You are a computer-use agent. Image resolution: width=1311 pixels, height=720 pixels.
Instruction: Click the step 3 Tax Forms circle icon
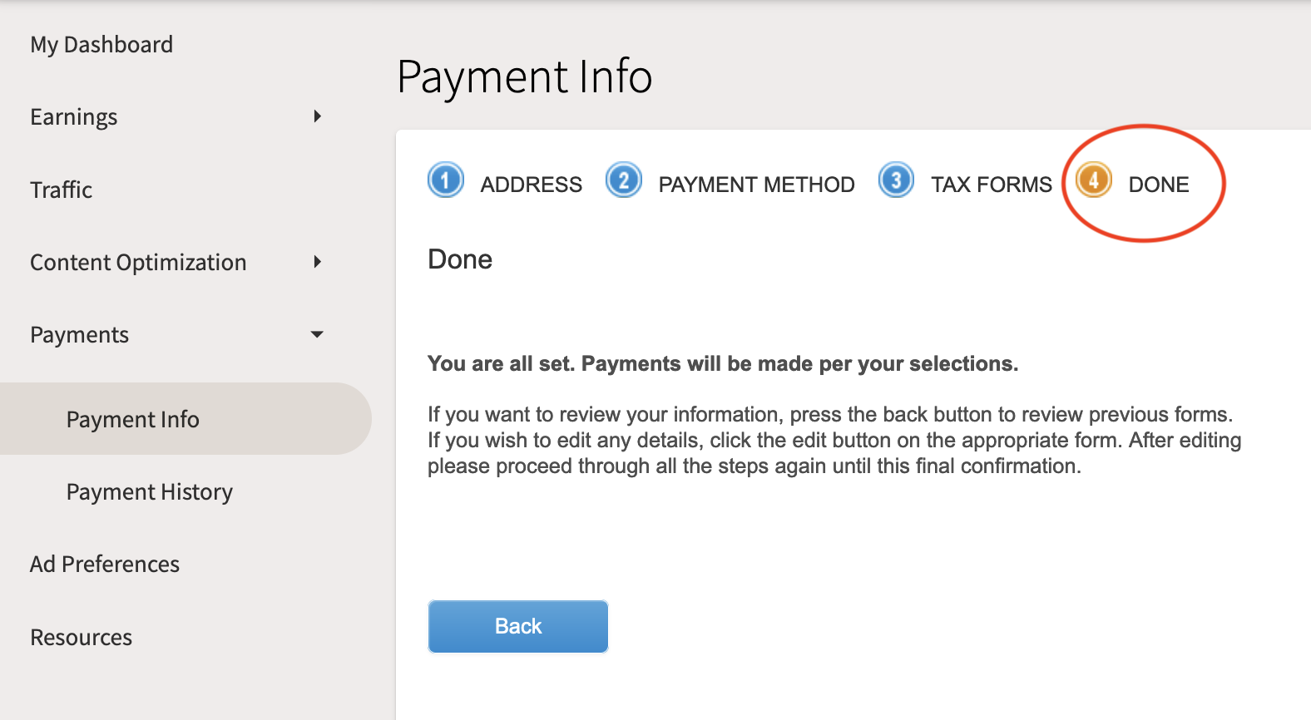click(896, 180)
